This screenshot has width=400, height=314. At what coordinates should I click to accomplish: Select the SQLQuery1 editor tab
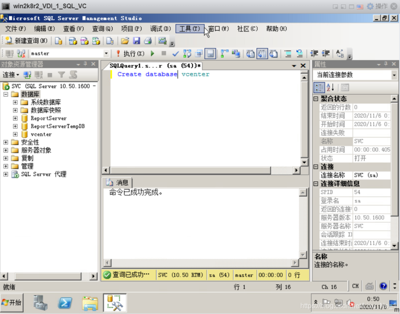tap(155, 66)
